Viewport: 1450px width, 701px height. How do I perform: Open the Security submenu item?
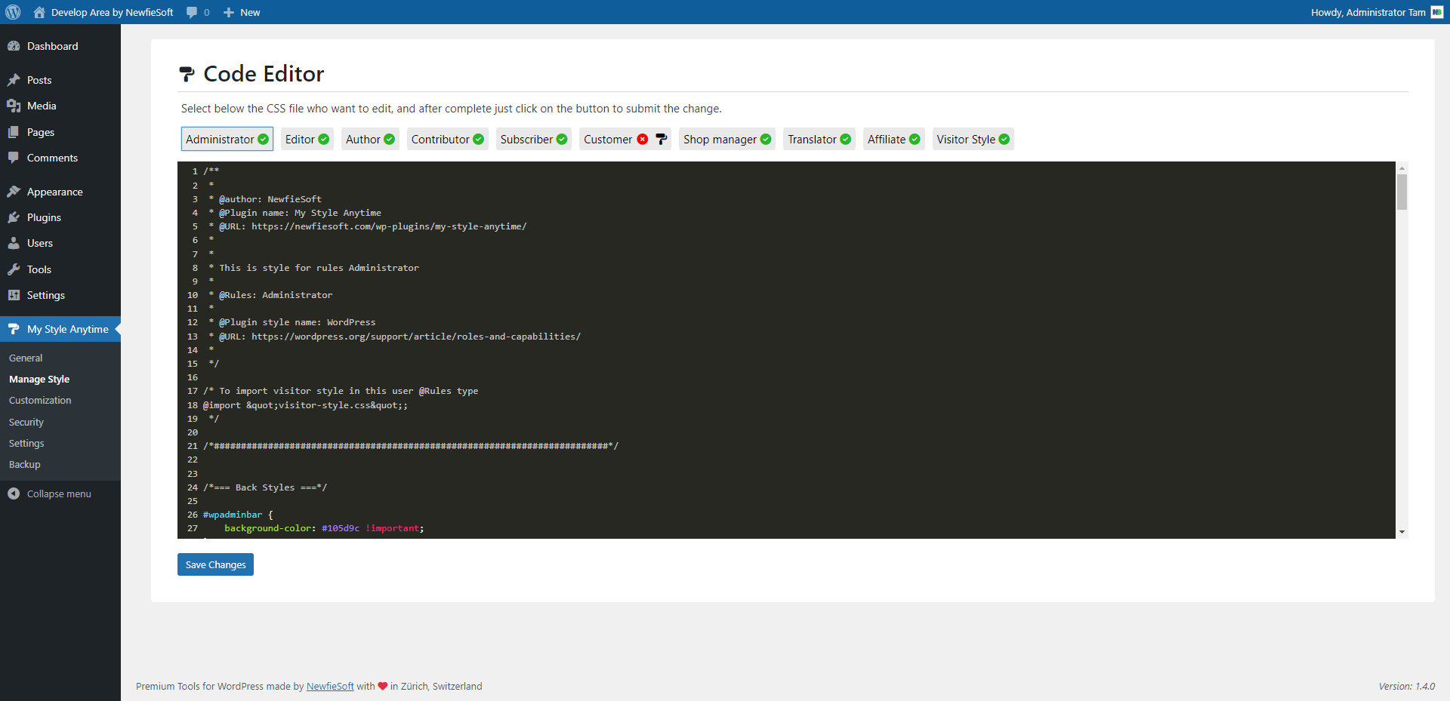pos(26,422)
